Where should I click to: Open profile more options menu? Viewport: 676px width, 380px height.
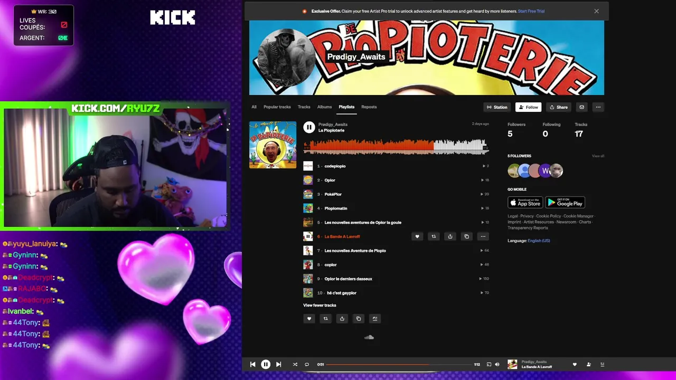click(x=598, y=107)
